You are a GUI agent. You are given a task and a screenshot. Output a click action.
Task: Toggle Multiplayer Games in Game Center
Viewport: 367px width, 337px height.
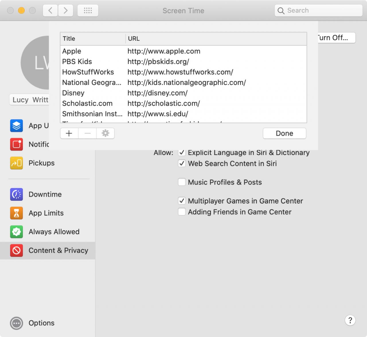[x=182, y=201]
